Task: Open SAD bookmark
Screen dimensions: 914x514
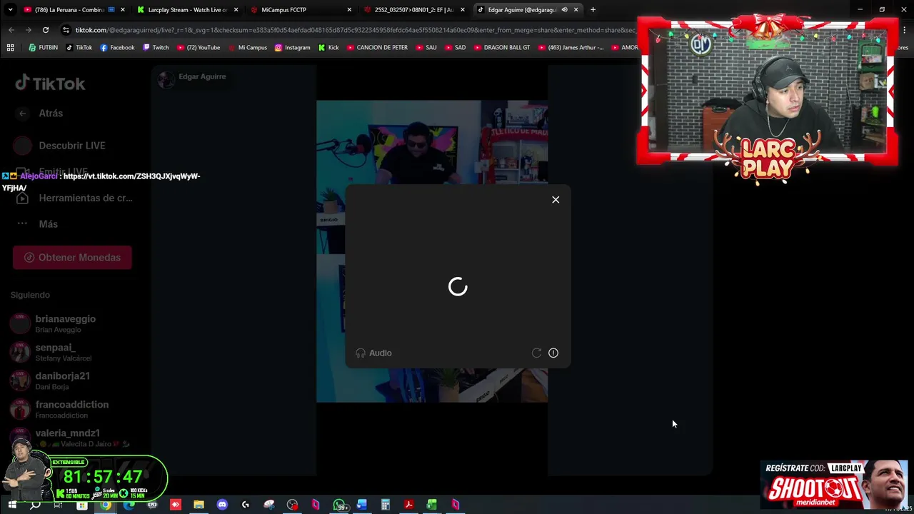Action: [x=455, y=48]
